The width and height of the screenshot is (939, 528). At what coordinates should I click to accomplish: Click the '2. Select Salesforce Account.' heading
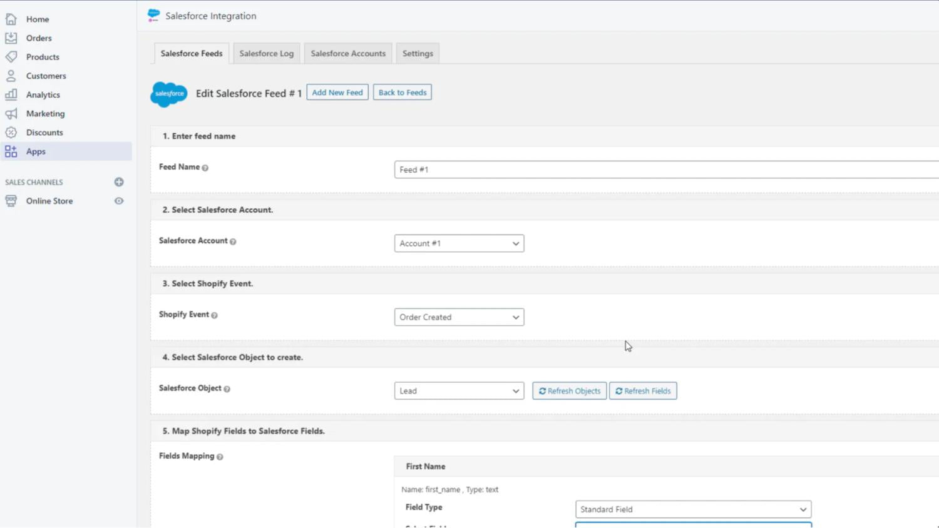click(x=218, y=210)
